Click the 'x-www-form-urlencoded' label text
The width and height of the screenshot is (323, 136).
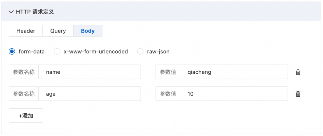[x=96, y=52]
